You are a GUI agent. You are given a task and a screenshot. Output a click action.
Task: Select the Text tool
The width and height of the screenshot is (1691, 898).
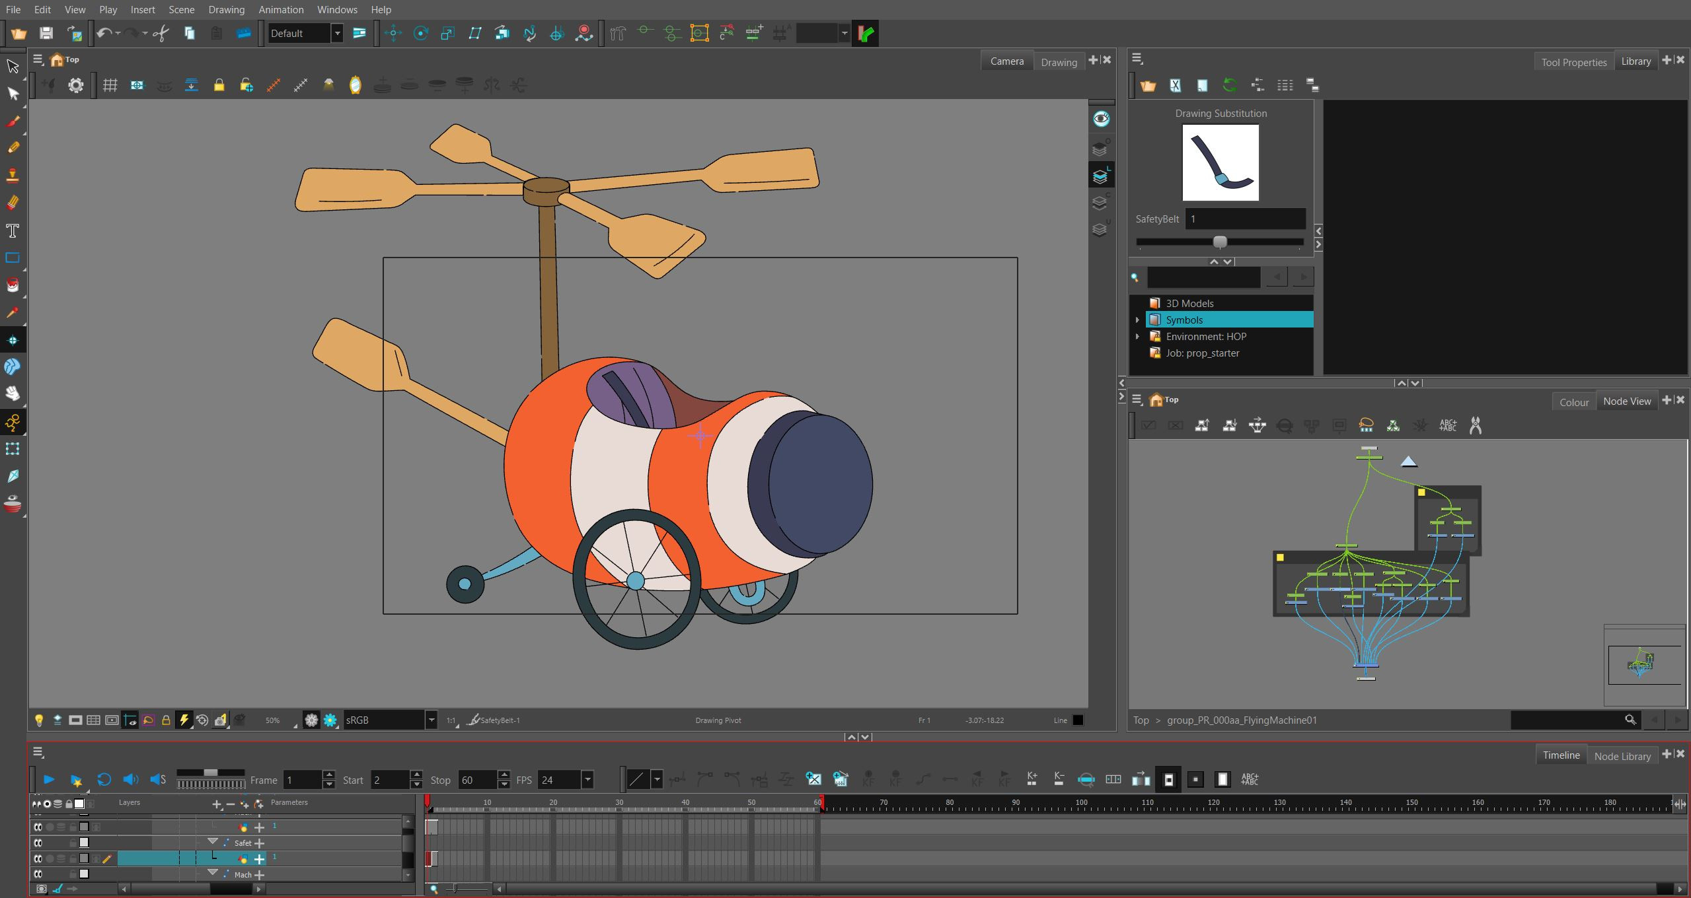click(x=13, y=230)
